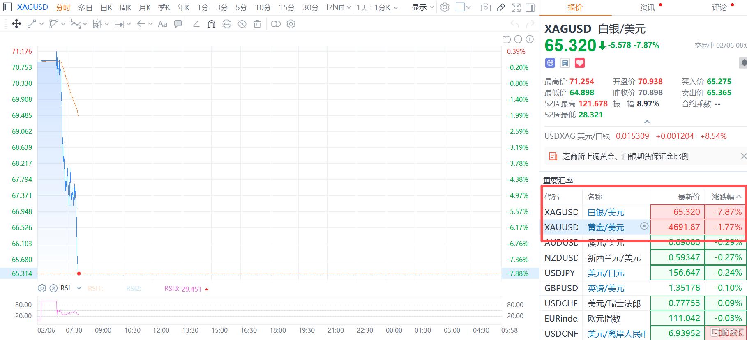Toggle hide drawings eye-slash icon
Image resolution: width=747 pixels, height=340 pixels.
point(242,24)
